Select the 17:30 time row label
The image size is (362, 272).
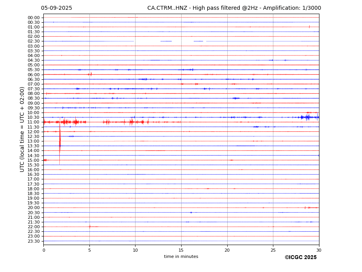pyautogui.click(x=34, y=184)
